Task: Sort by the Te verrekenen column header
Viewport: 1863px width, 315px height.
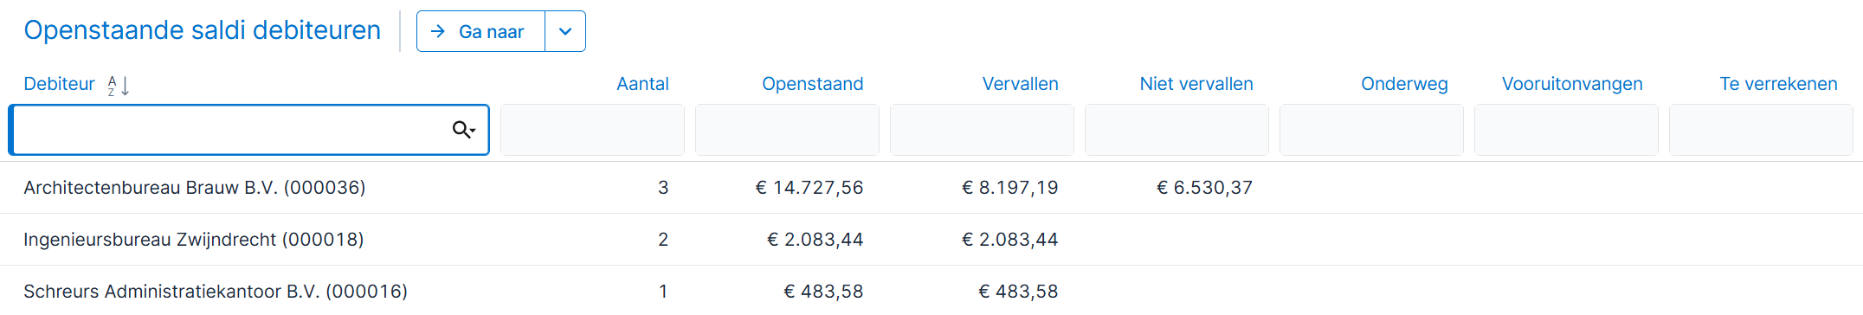Action: coord(1778,84)
